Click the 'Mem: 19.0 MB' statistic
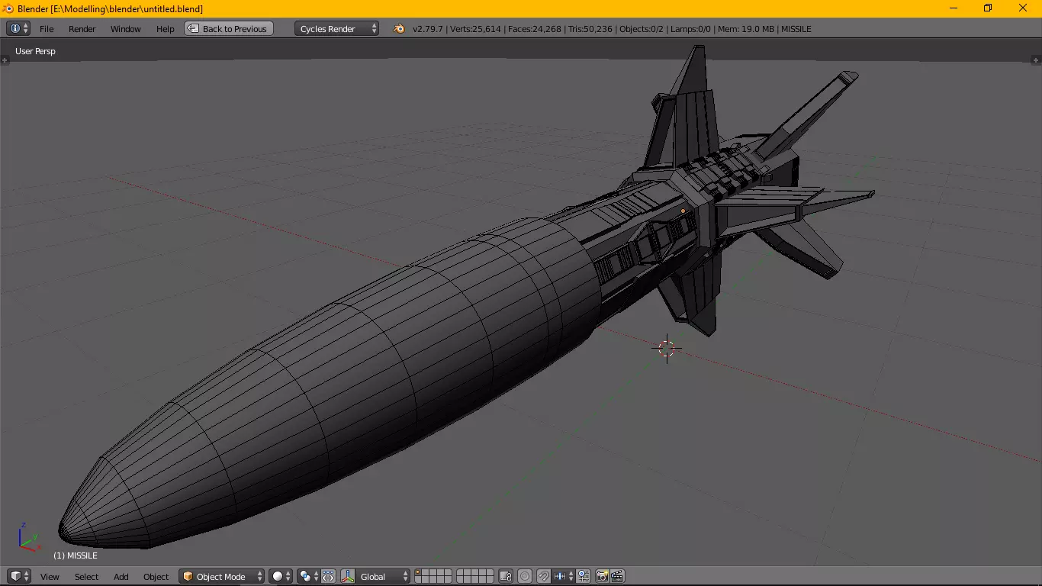Screen dimensions: 1042x586 746,28
